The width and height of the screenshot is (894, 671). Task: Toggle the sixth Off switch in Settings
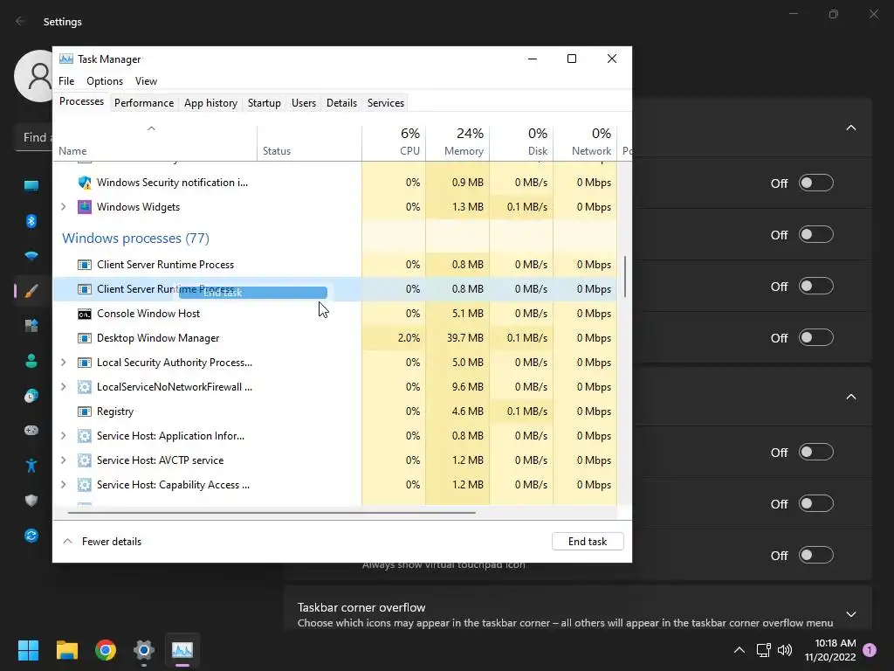coord(816,504)
